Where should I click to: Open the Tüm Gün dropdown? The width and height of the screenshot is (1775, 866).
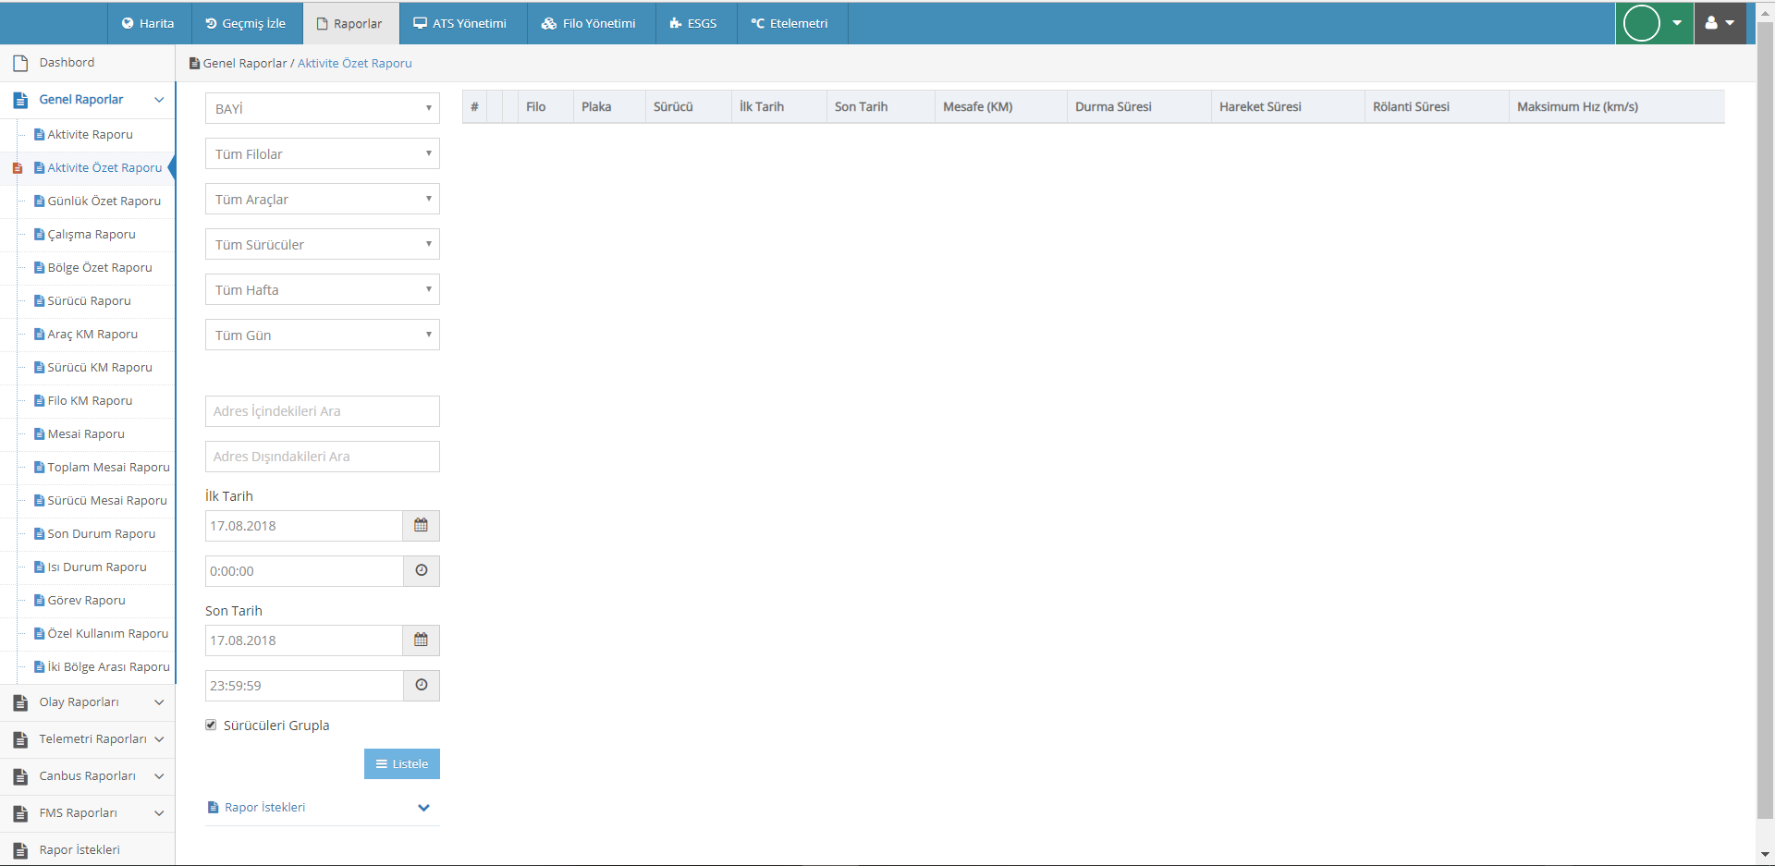pyautogui.click(x=322, y=335)
